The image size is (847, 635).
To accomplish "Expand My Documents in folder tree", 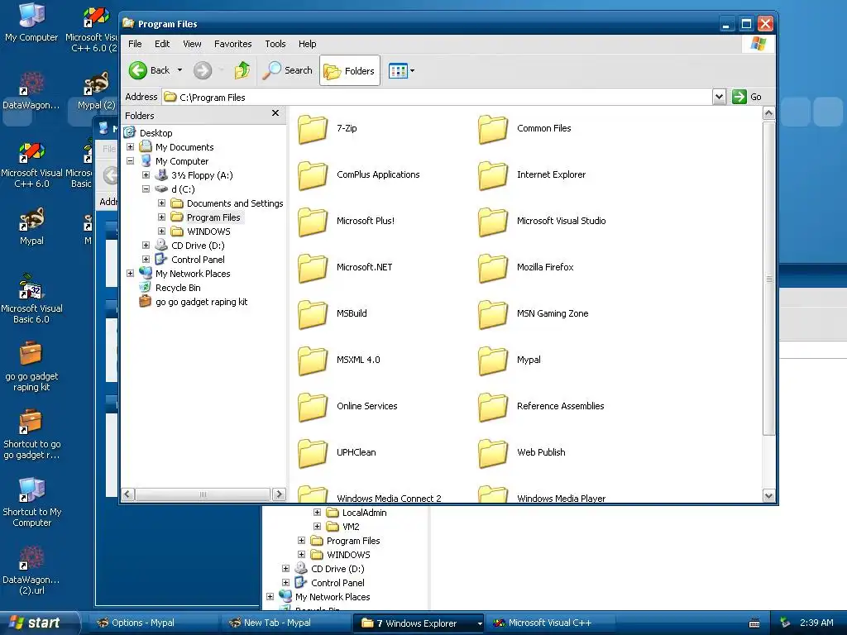I will (x=130, y=147).
